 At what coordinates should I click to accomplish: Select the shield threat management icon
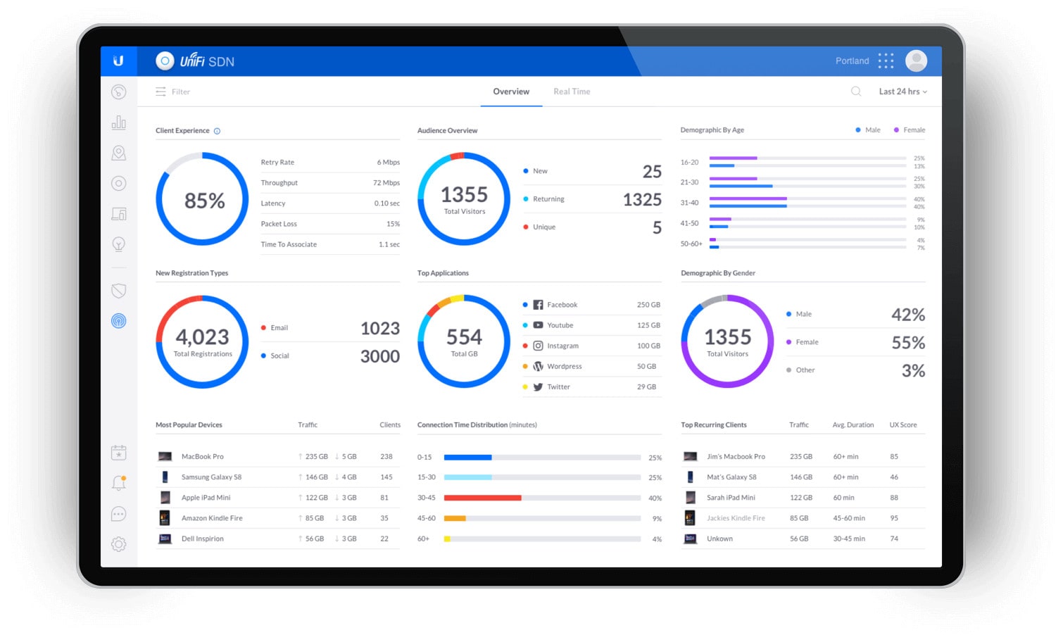click(x=118, y=291)
